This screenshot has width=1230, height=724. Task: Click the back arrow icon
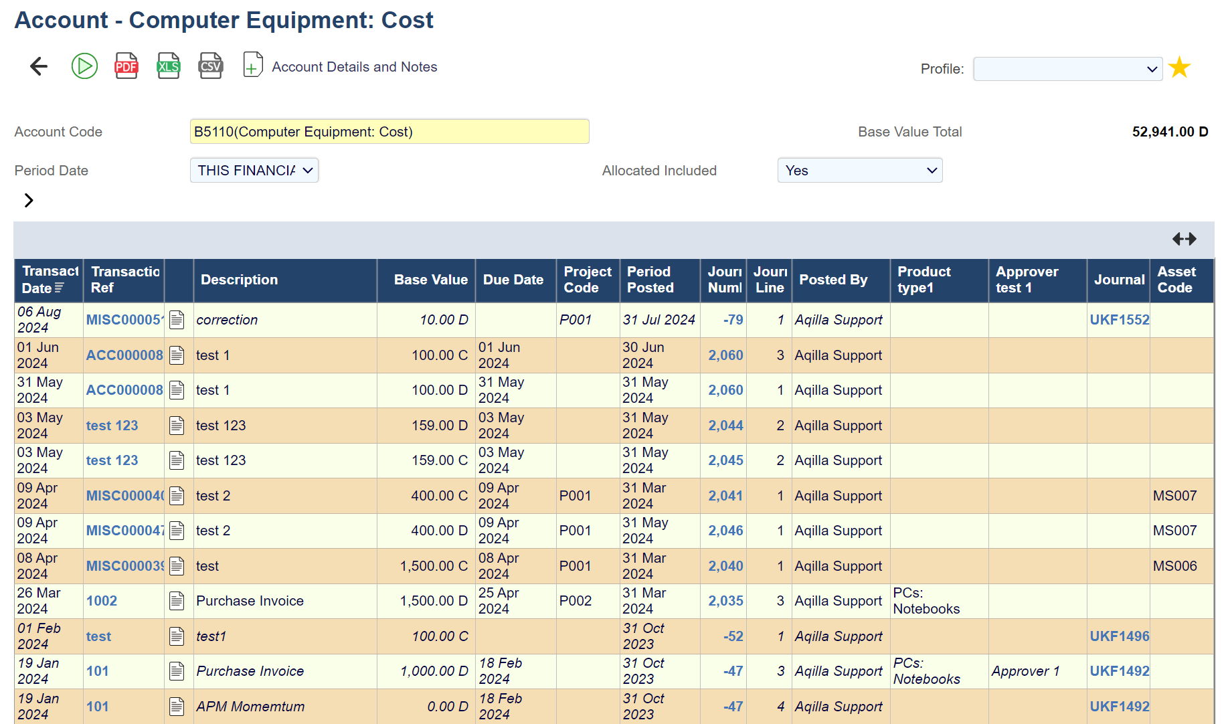pyautogui.click(x=39, y=66)
